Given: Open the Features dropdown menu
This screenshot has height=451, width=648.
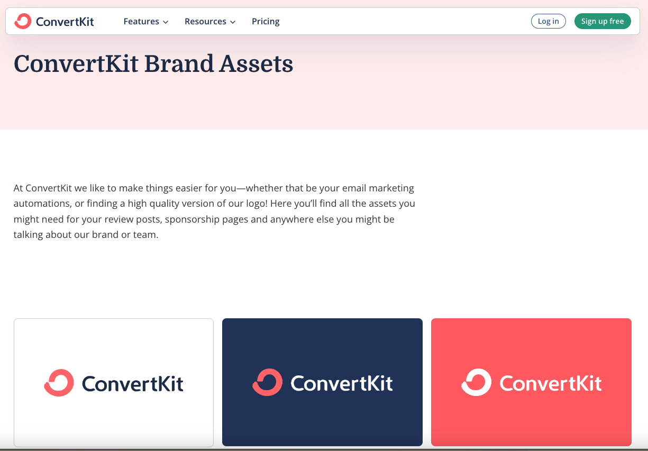Looking at the screenshot, I should click(146, 21).
